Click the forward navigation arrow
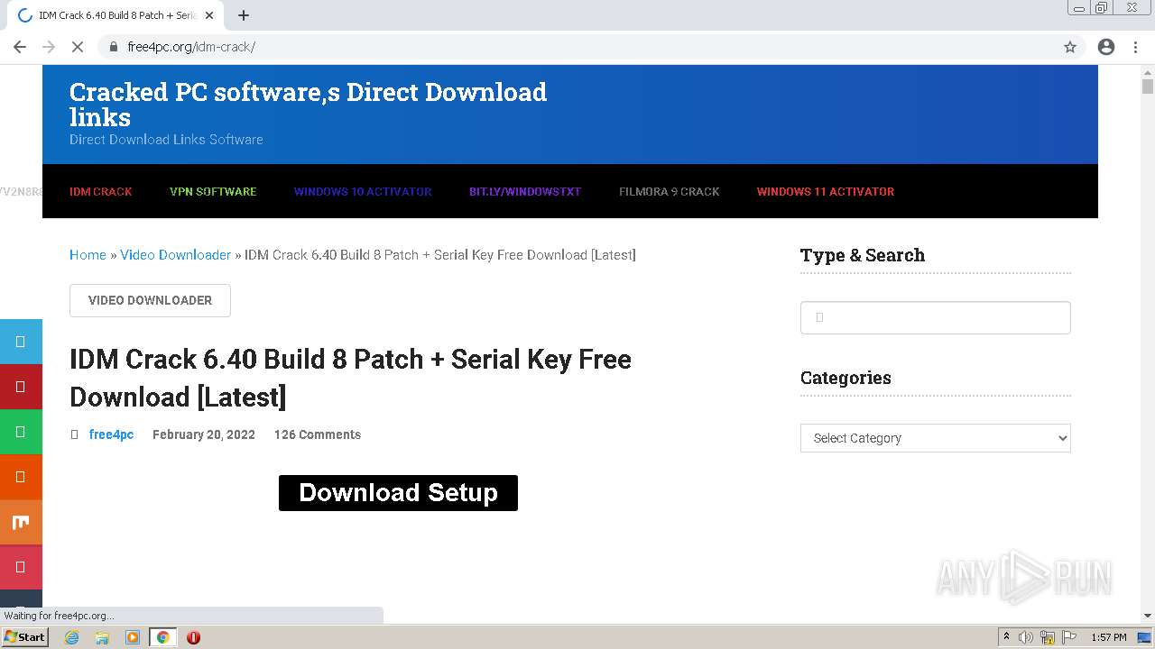1155x649 pixels. (x=49, y=47)
